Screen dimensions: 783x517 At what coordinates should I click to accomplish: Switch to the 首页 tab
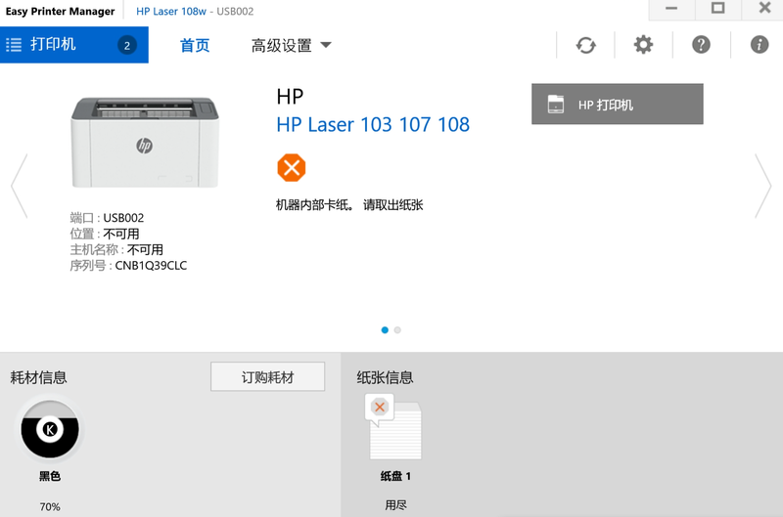[x=195, y=46]
